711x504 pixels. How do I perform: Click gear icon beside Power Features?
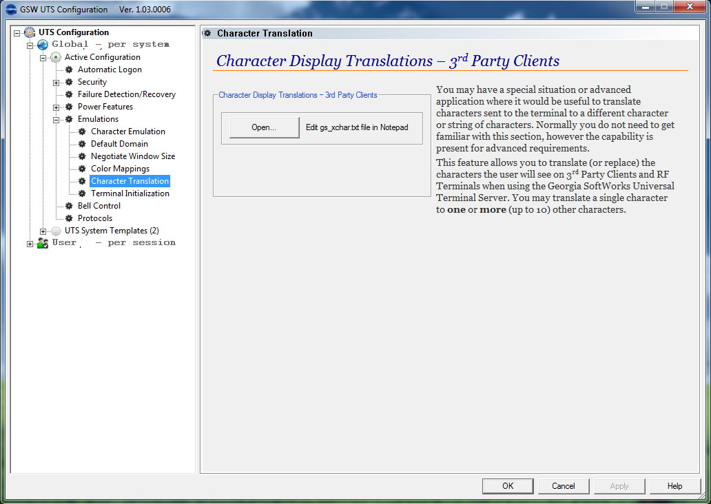(x=69, y=107)
